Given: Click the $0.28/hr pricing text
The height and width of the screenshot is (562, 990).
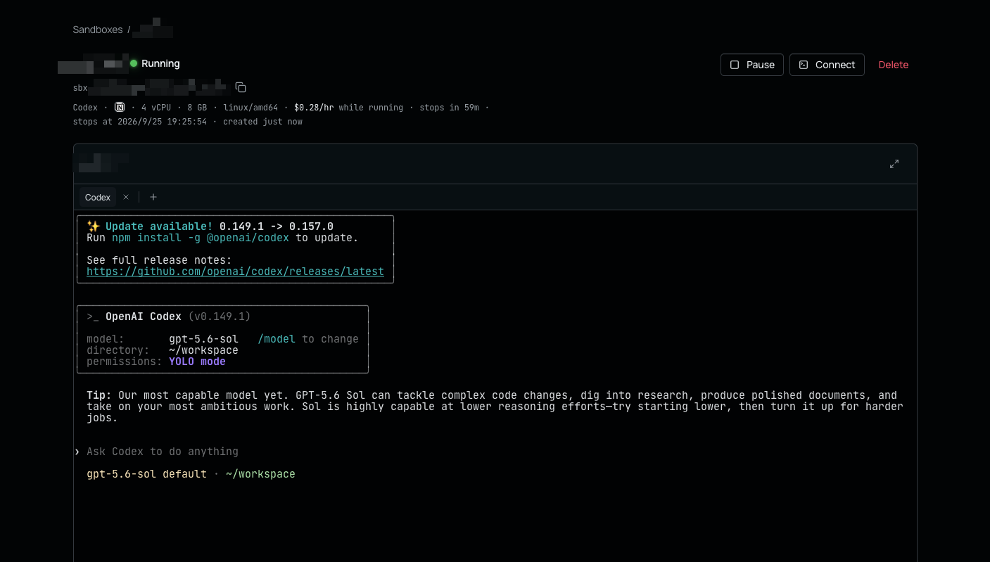Looking at the screenshot, I should (314, 108).
